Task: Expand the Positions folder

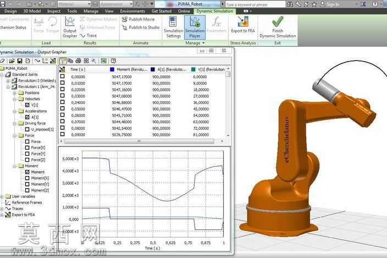Action: 14,93
